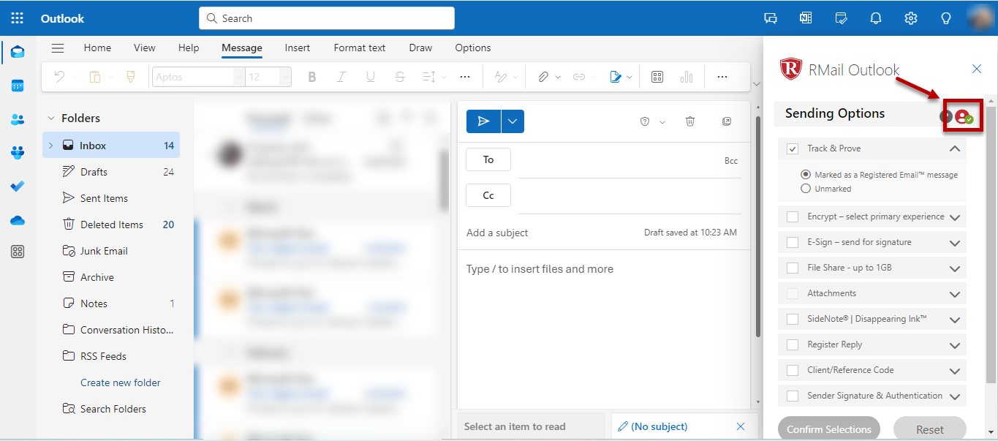Open the Teams chat icon in the header

click(770, 18)
